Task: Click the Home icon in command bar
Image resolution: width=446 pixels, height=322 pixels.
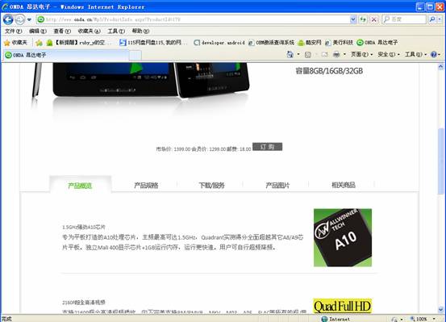Action: point(290,54)
